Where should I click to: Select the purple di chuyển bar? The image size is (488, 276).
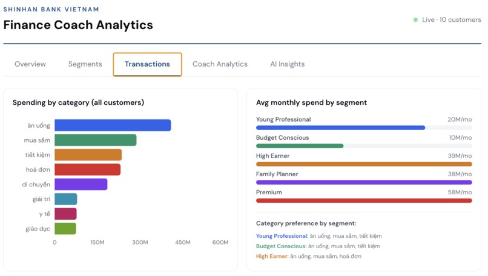(x=81, y=184)
